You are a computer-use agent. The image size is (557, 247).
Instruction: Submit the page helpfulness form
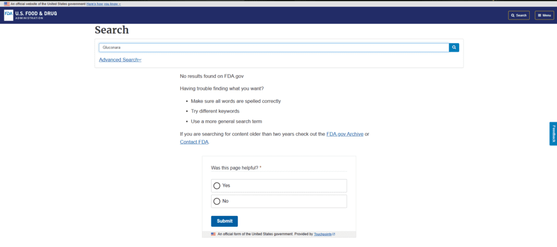225,221
